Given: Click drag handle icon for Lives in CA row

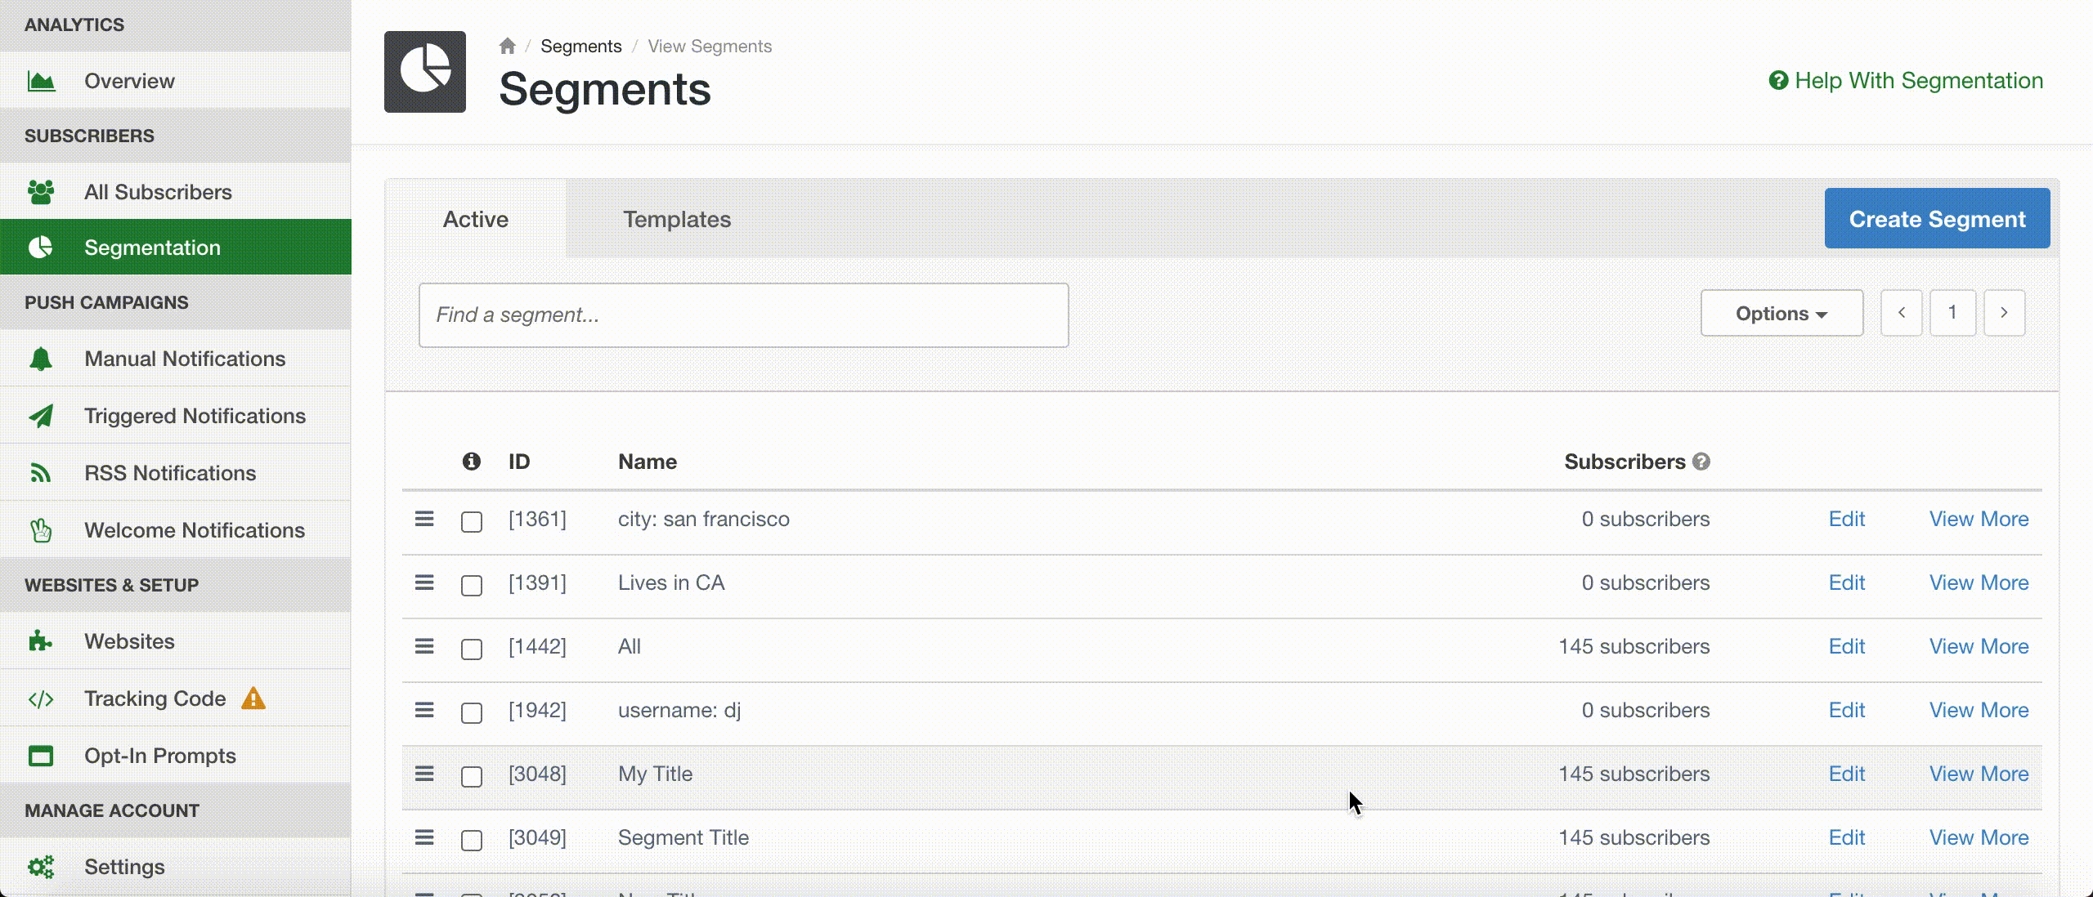Looking at the screenshot, I should [424, 582].
